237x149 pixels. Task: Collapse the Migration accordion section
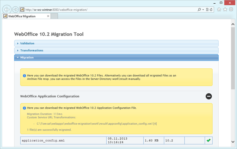click(x=116, y=57)
